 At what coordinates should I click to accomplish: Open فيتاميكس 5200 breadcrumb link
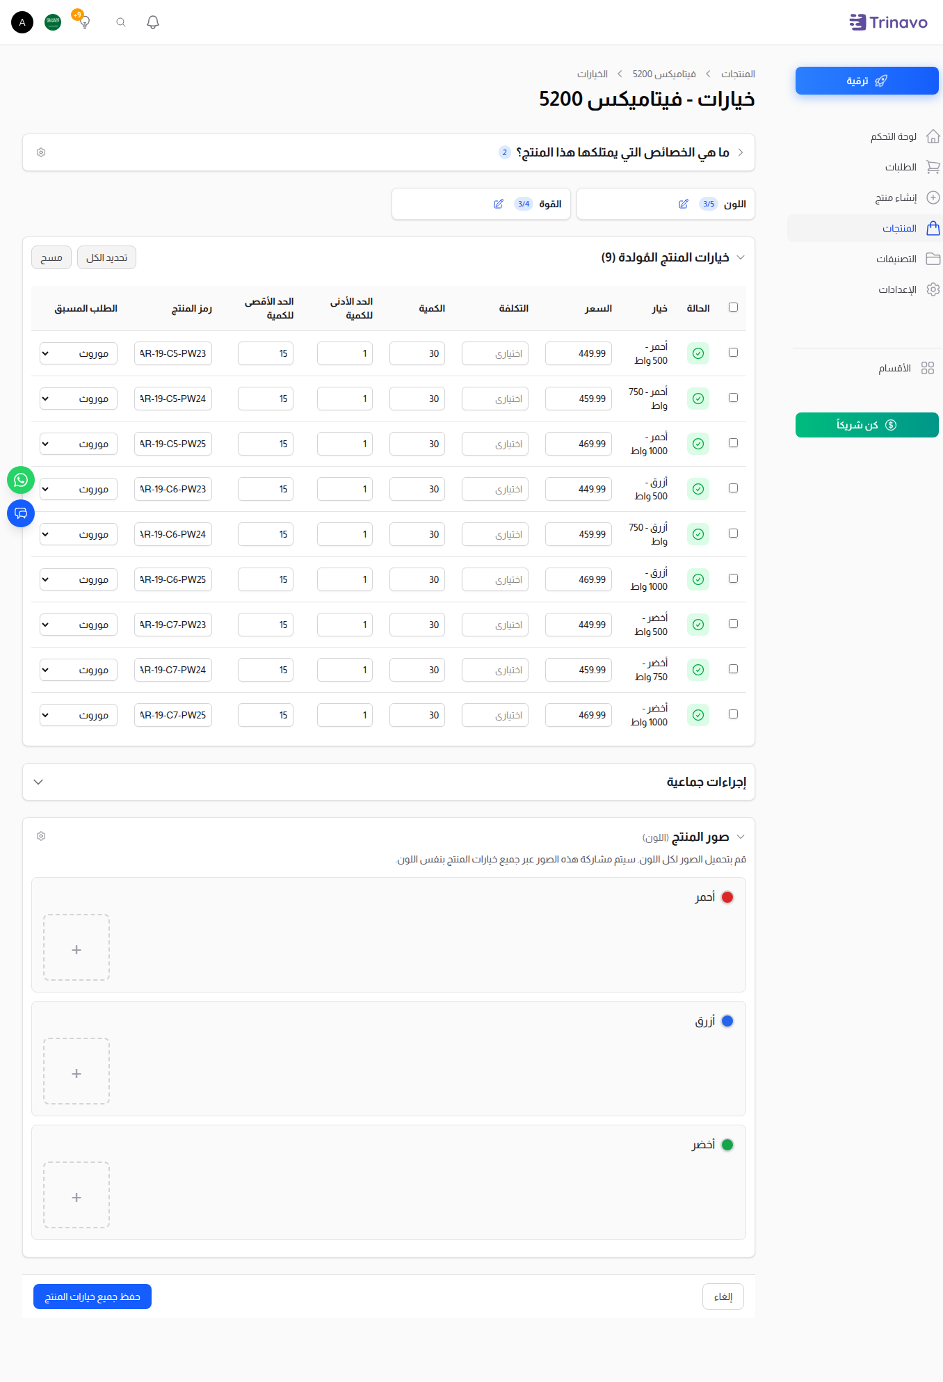[664, 74]
